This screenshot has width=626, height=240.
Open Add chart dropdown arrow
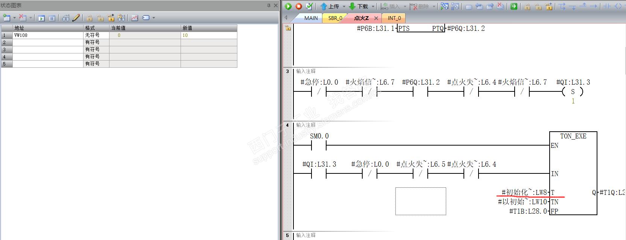(14, 18)
